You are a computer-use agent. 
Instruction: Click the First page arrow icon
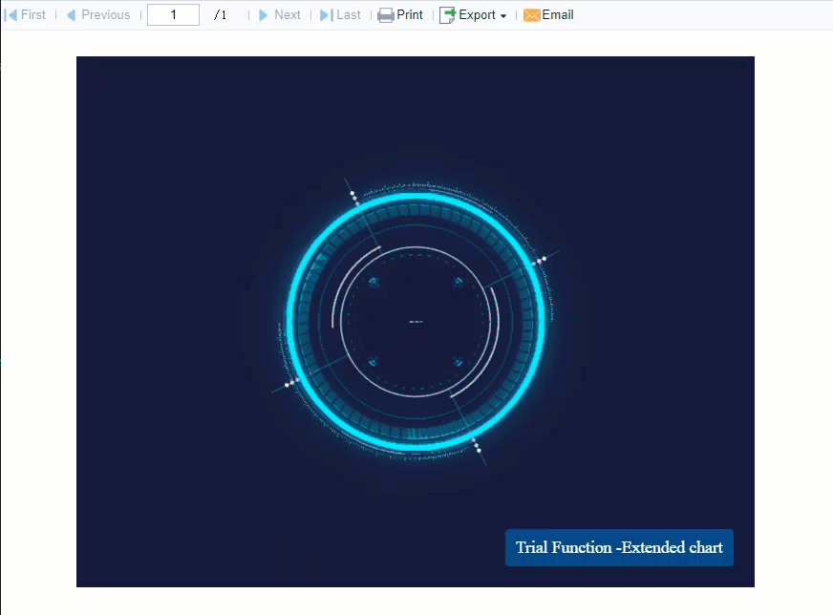pos(11,15)
